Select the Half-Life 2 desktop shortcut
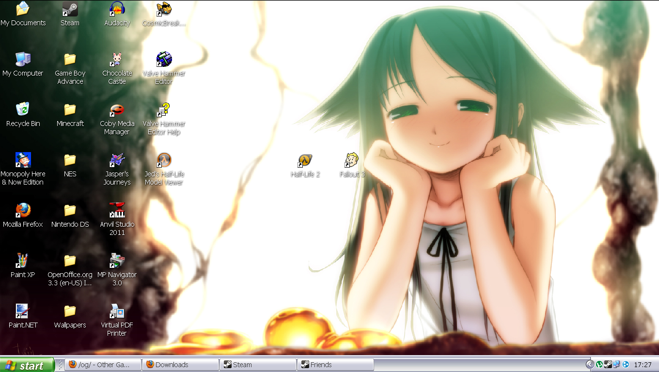Screen dimensions: 659x372 [x=305, y=165]
